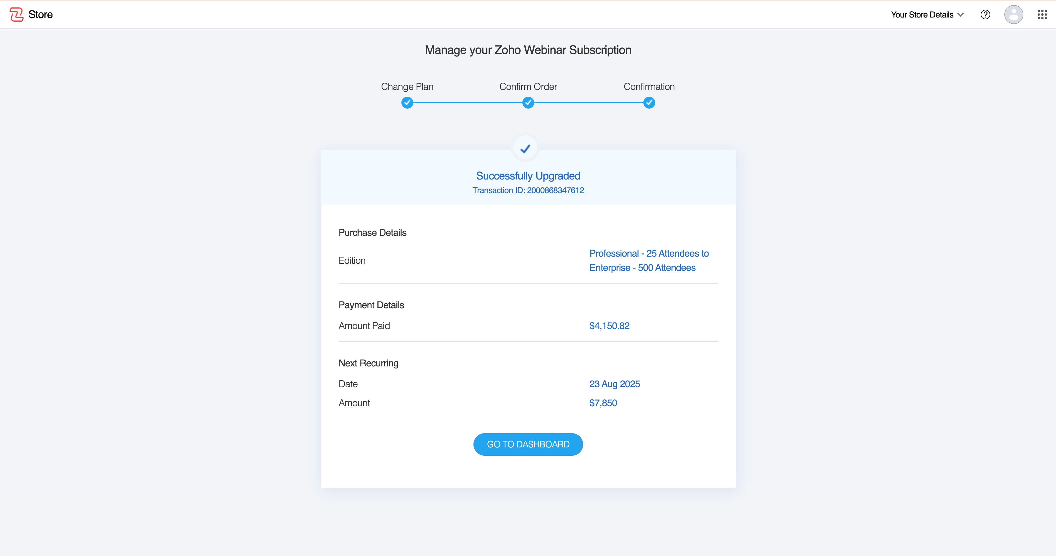Click the Confirm Order step checkmark

pyautogui.click(x=528, y=103)
